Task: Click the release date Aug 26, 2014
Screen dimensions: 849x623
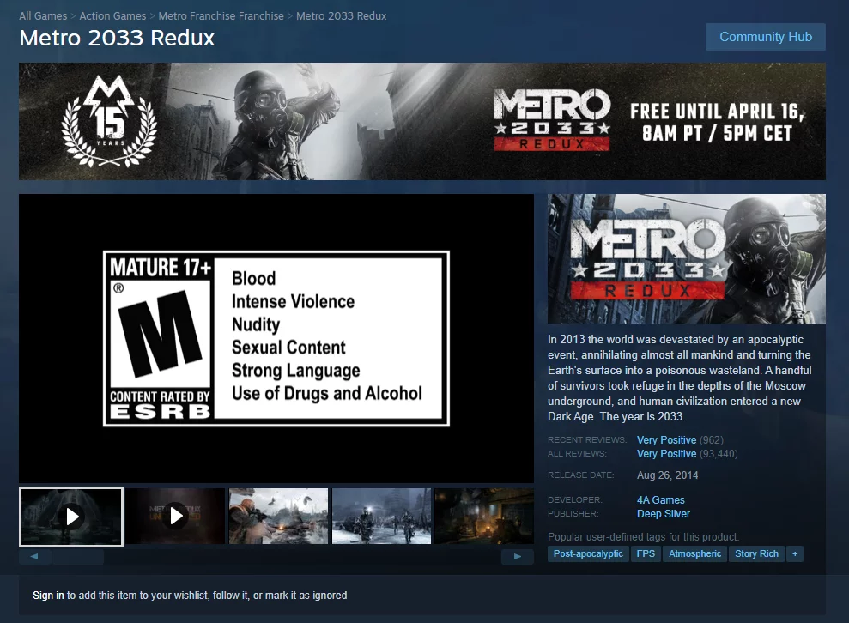Action: click(x=667, y=475)
